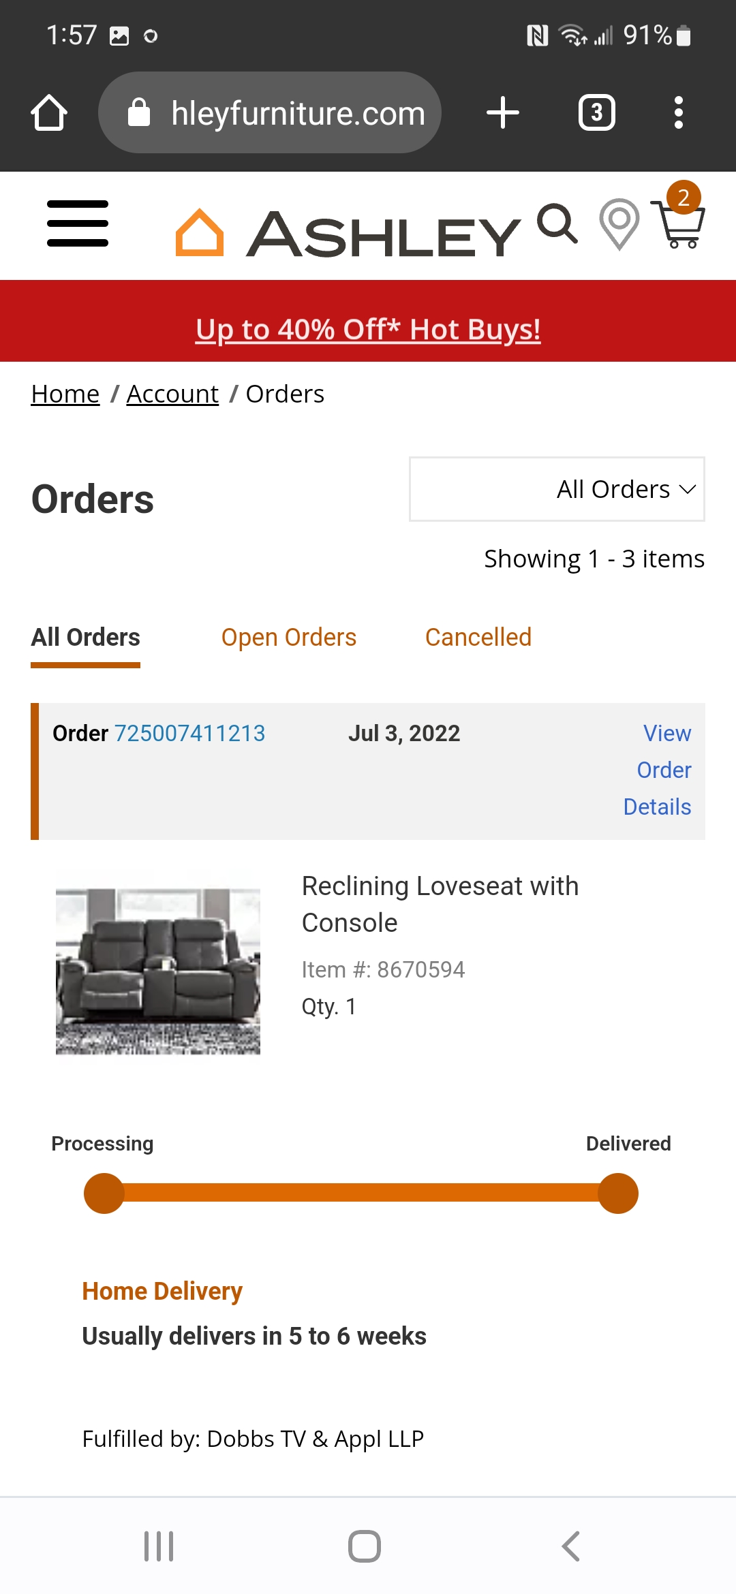Tap the store locator pin icon
This screenshot has width=736, height=1594.
pos(619,223)
